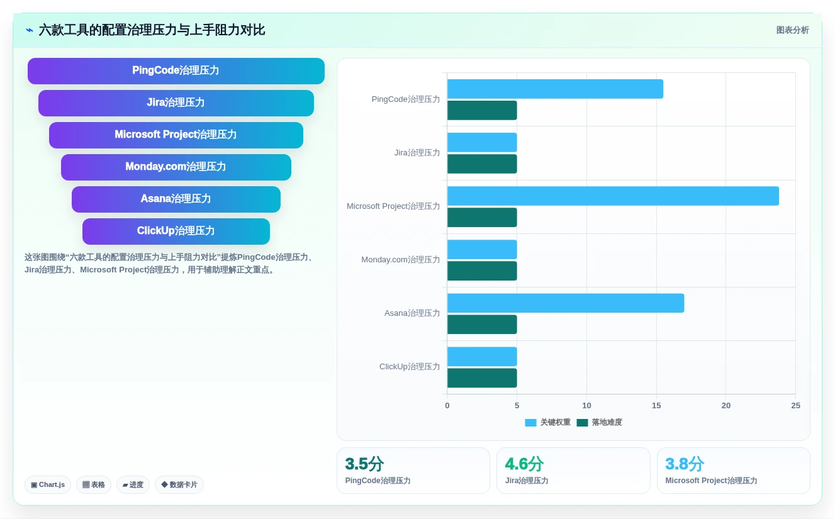Click the Jira治理压力 chart axis label

click(417, 153)
